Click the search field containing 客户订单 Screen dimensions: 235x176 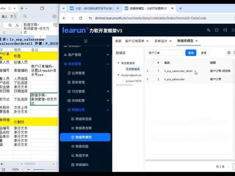click(x=165, y=53)
